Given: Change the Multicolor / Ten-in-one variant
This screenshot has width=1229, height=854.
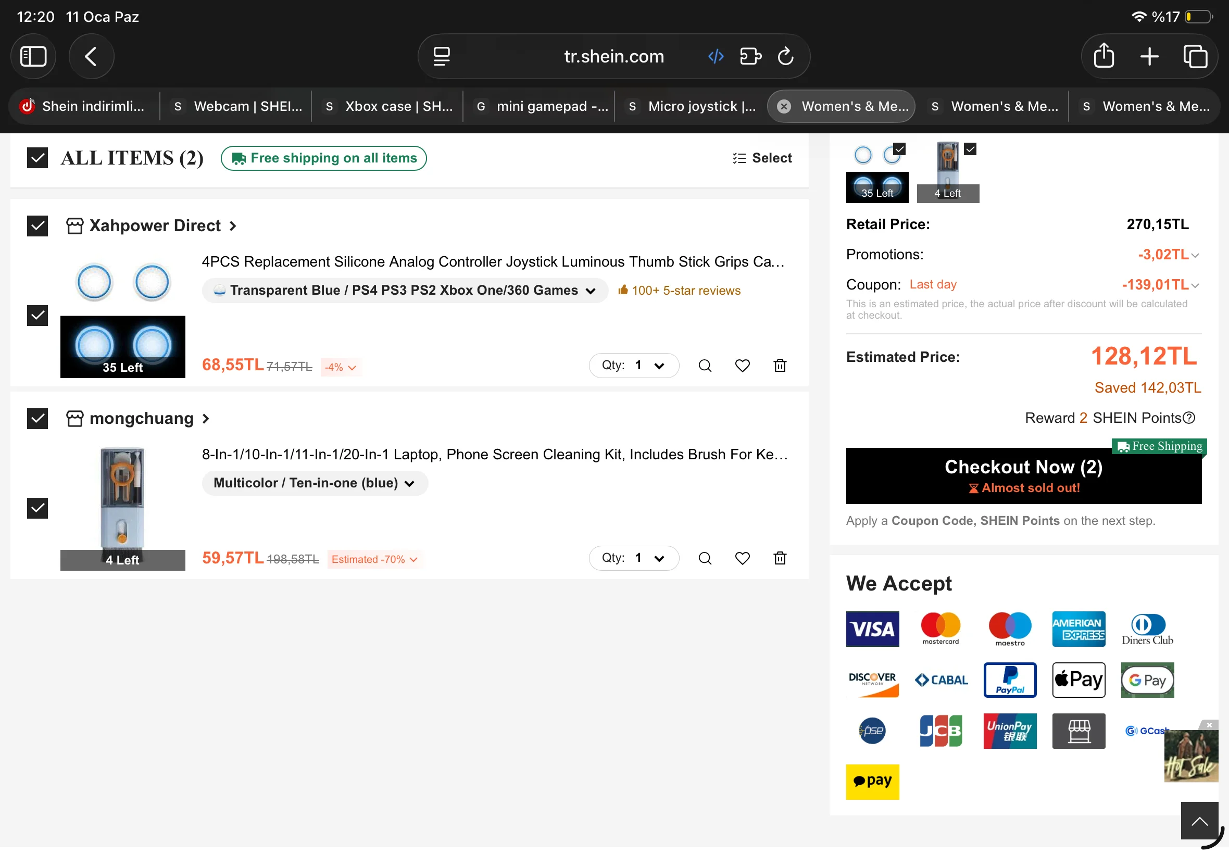Looking at the screenshot, I should point(315,483).
